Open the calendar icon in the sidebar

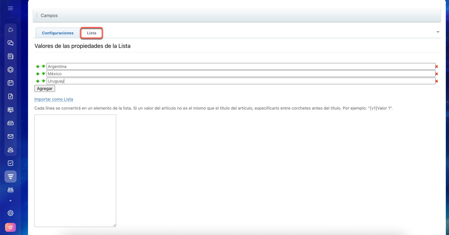click(x=11, y=83)
